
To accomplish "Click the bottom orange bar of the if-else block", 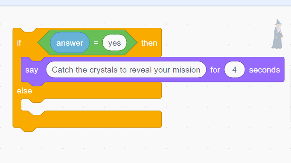I will (87, 119).
